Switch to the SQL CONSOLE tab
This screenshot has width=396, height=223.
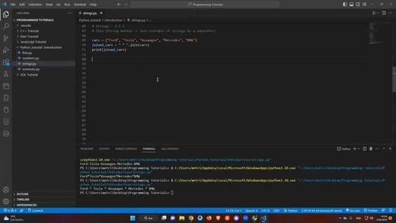pyautogui.click(x=170, y=149)
